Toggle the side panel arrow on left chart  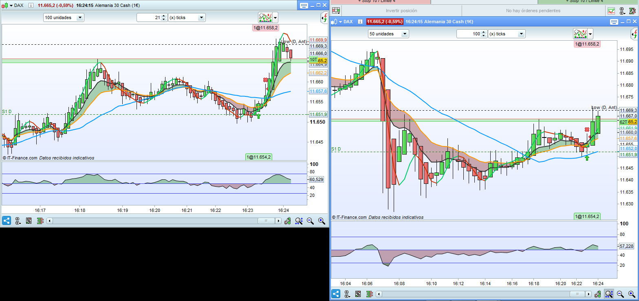click(x=325, y=17)
